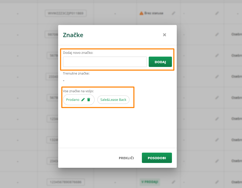Click the VIN badge WVWZZZ3CZJP011869
Viewport: 242px width, 188px height.
[66, 13]
